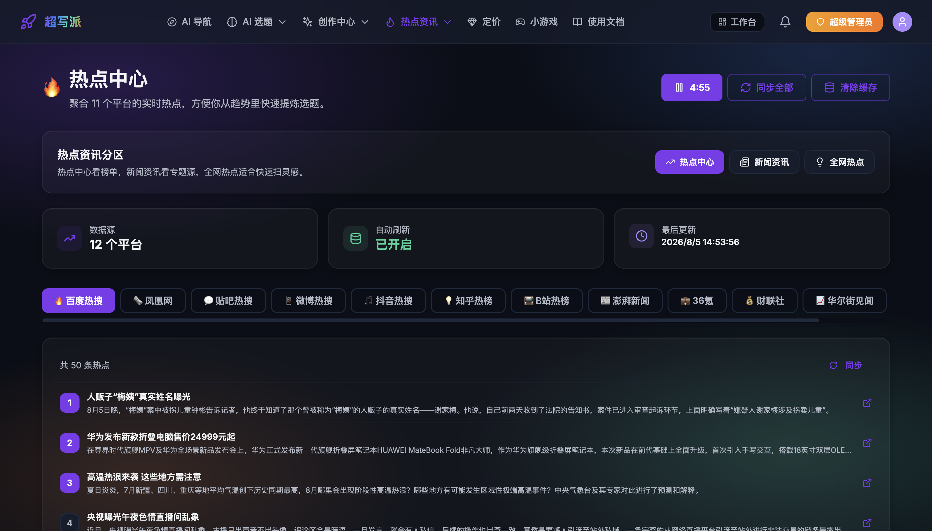The height and width of the screenshot is (531, 932).
Task: Click the 已开启 auto-refresh status
Action: tap(394, 244)
